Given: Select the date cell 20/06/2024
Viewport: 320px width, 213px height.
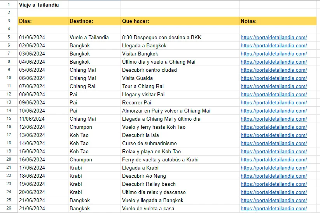Looking at the screenshot, I should [43, 192].
